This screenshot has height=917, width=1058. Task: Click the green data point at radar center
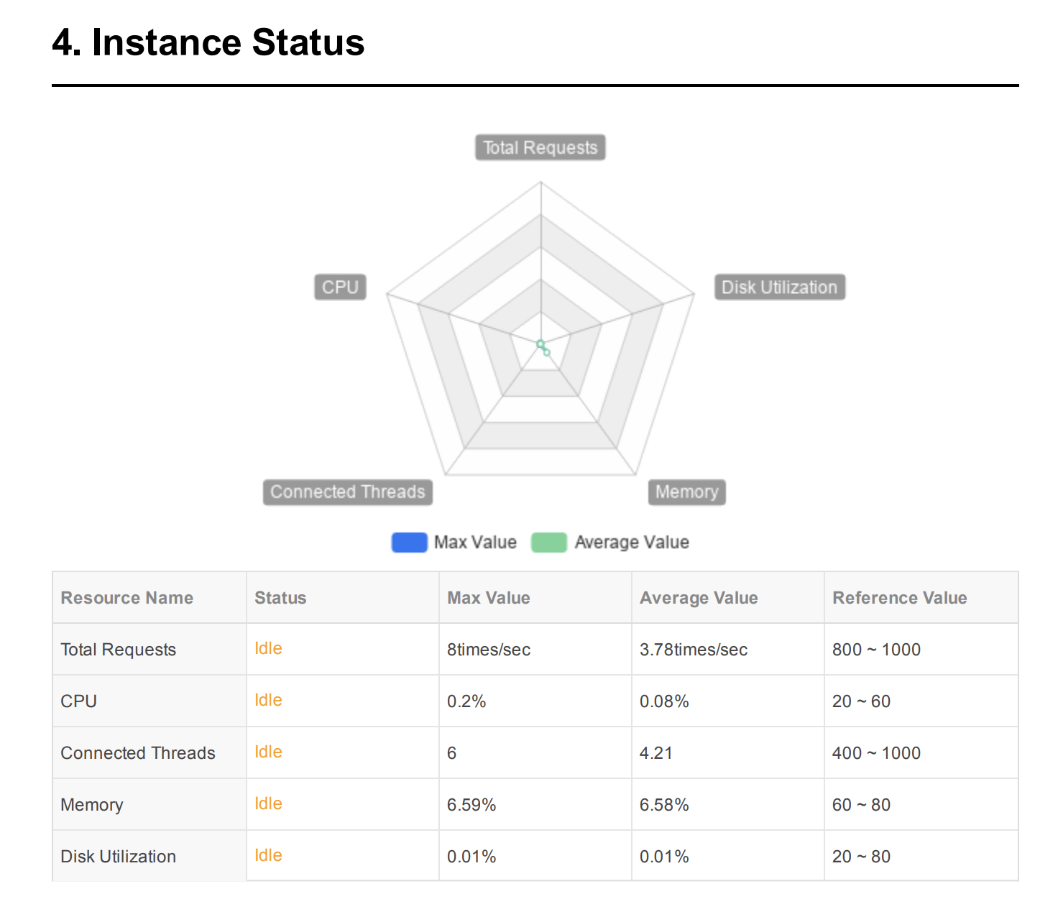point(540,344)
